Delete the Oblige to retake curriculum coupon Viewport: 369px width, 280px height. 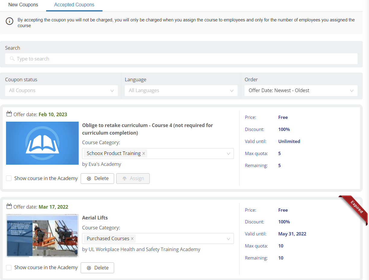pyautogui.click(x=97, y=178)
